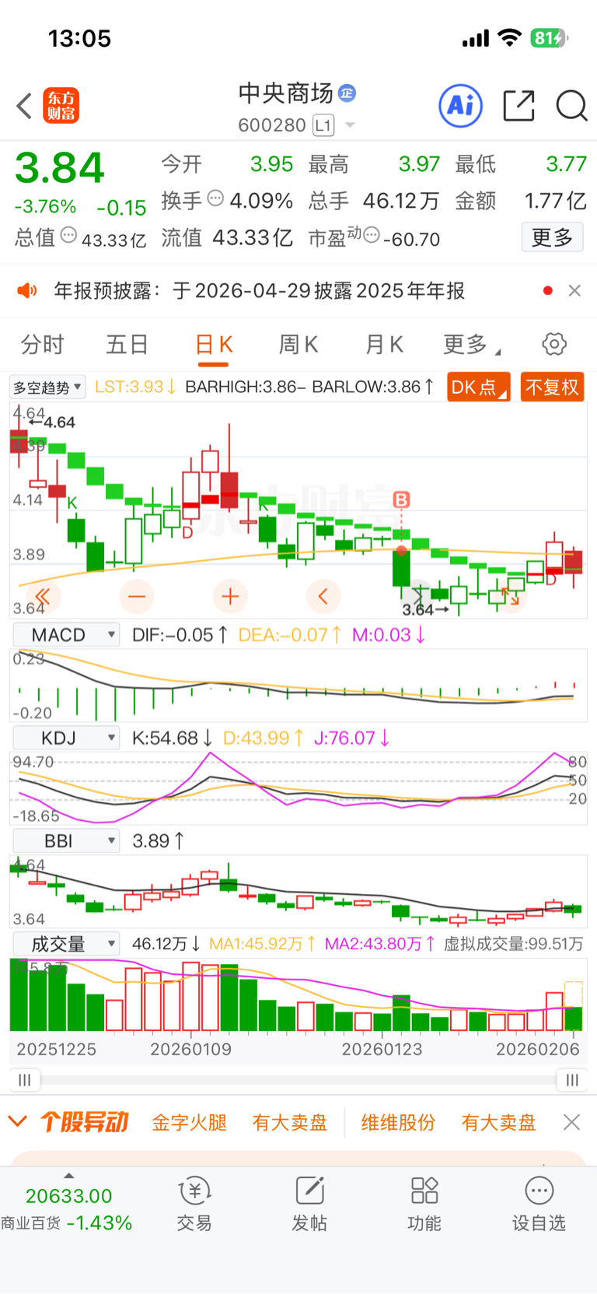Open chart settings gear icon

(554, 344)
